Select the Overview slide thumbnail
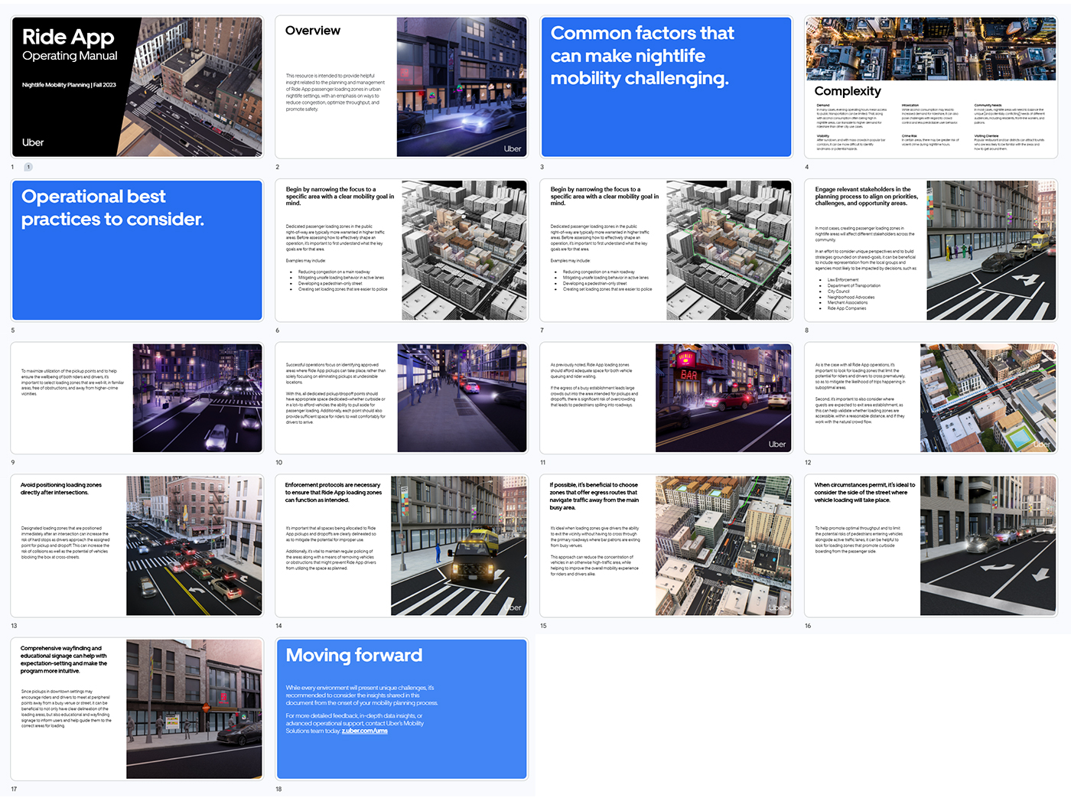Viewport: 1071px width, 801px height. click(402, 87)
